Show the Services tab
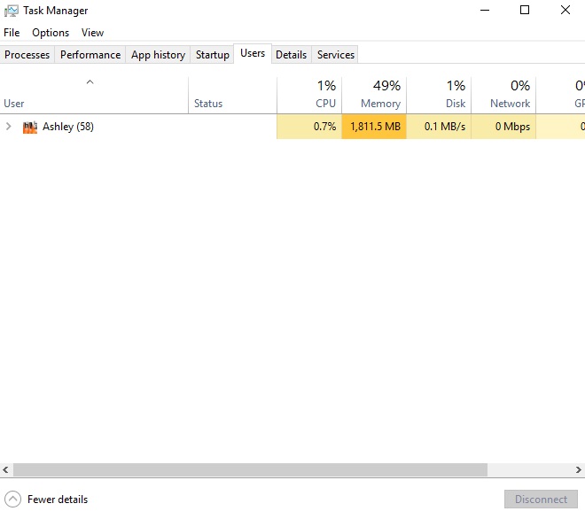585x519 pixels. pos(336,55)
